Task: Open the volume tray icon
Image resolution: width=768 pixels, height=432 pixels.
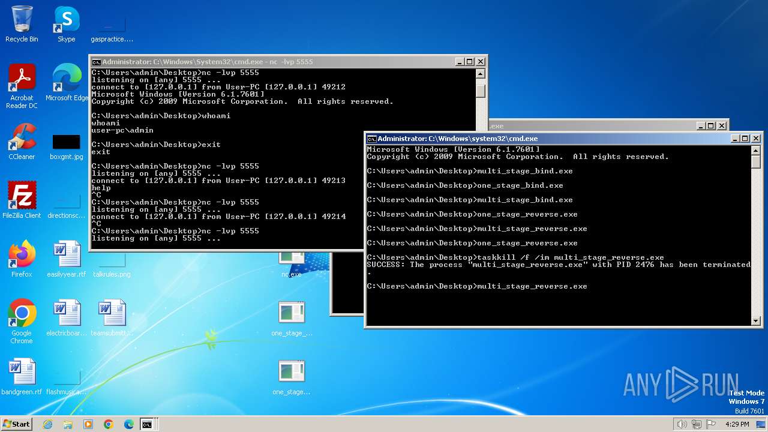Action: [x=682, y=424]
